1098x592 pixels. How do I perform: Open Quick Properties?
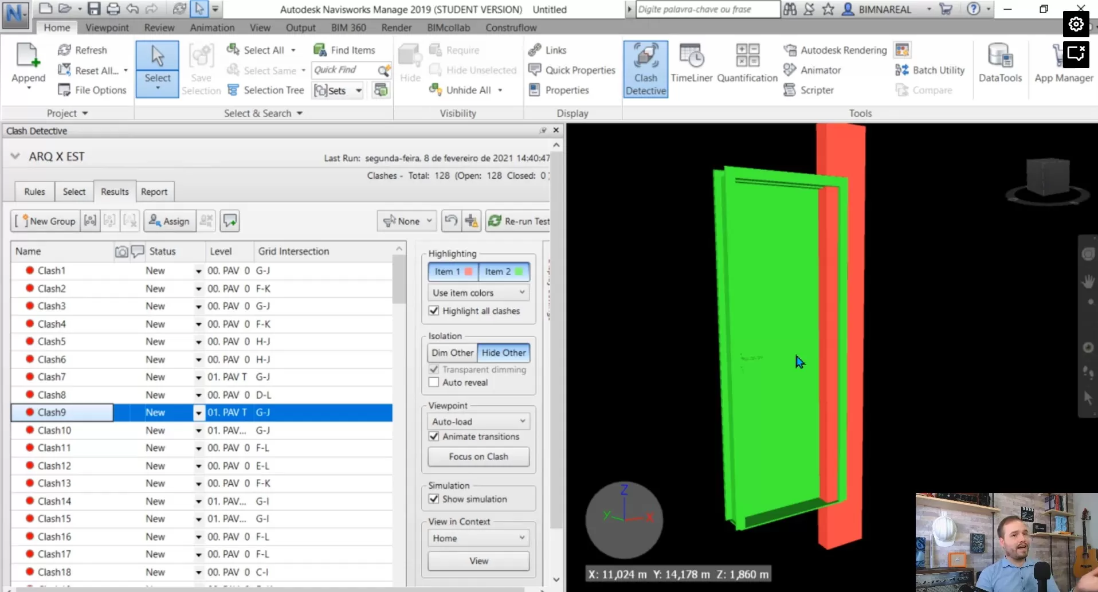coord(572,70)
